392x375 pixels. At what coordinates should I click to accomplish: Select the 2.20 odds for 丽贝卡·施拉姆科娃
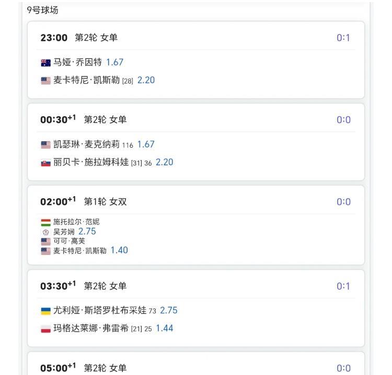tap(164, 162)
